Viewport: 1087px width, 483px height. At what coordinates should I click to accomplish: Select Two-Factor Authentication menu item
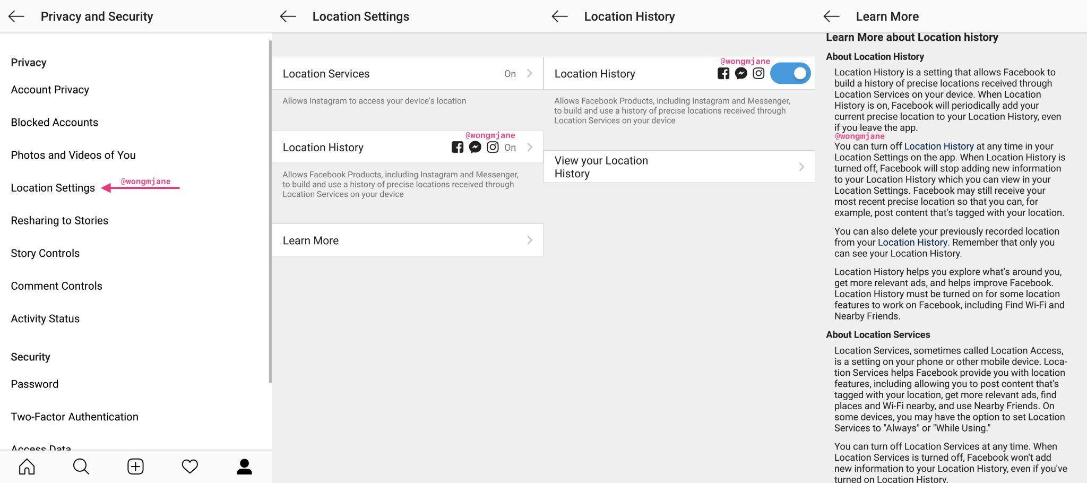75,417
